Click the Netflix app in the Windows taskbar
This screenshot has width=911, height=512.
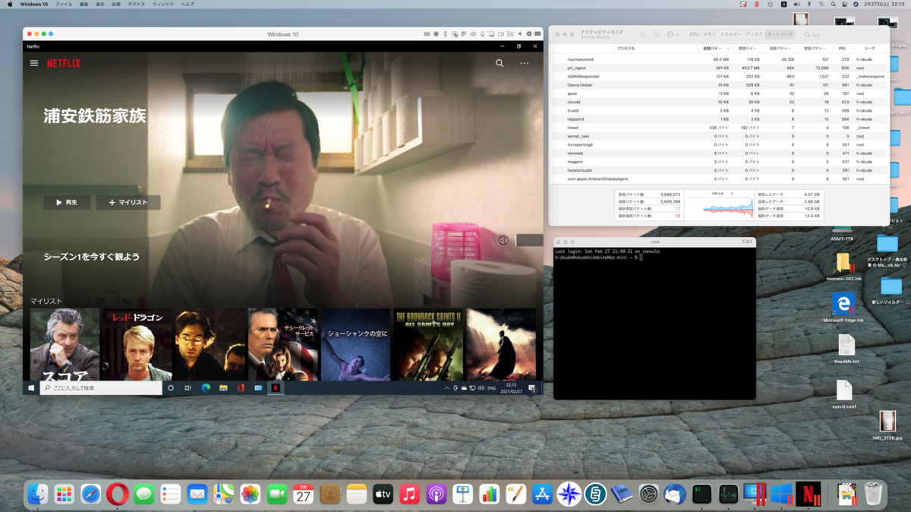point(276,387)
